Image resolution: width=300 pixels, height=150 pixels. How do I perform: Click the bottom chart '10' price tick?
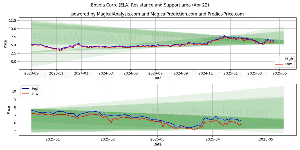[15, 91]
